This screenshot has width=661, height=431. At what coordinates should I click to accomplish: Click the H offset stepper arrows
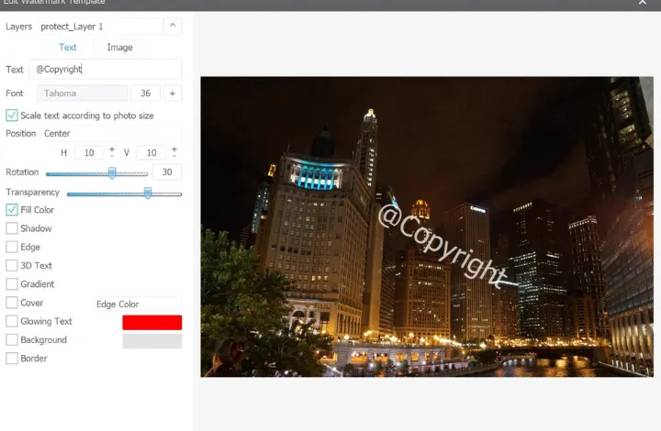click(112, 152)
